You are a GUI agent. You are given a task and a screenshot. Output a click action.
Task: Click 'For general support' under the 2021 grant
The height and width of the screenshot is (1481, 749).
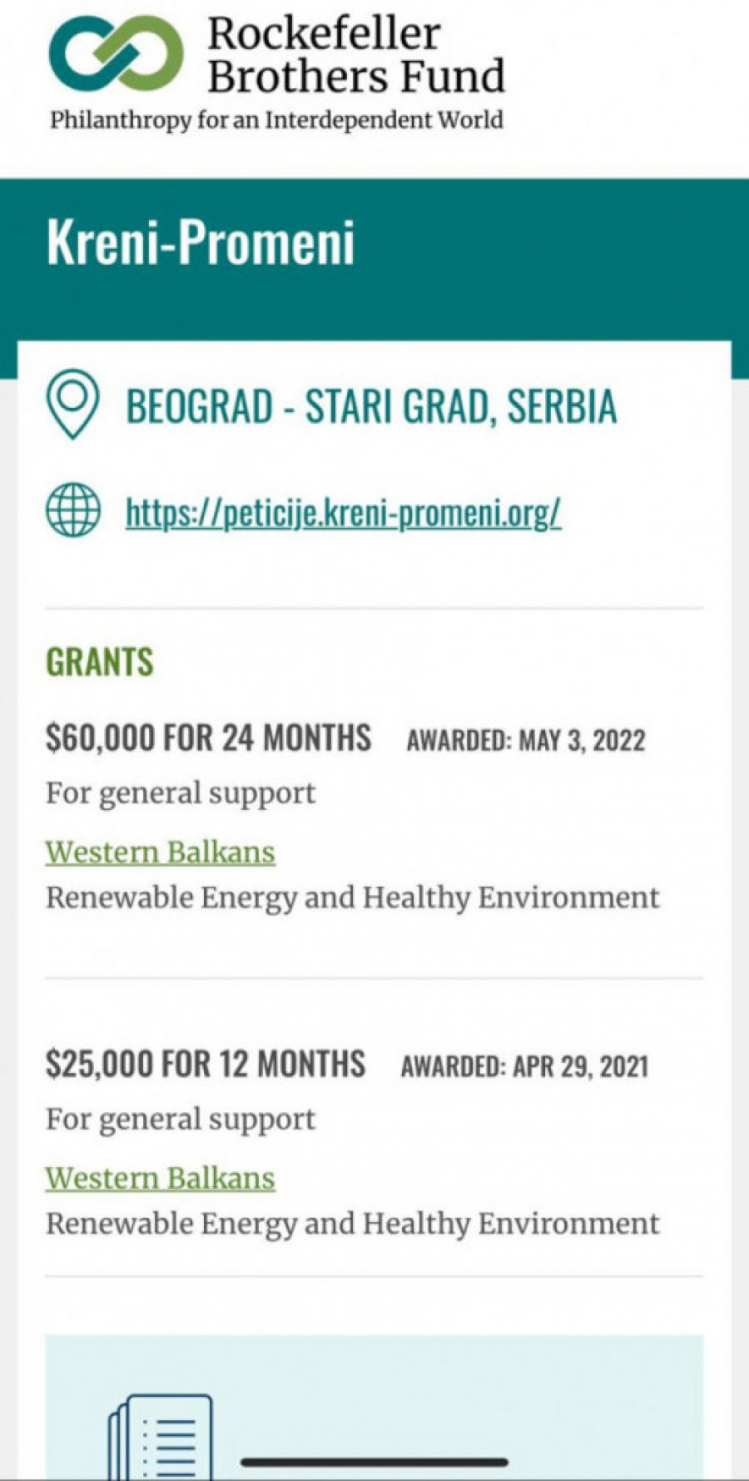pos(181,1120)
